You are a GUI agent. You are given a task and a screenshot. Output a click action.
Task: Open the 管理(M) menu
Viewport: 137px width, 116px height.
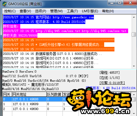(x=56, y=11)
